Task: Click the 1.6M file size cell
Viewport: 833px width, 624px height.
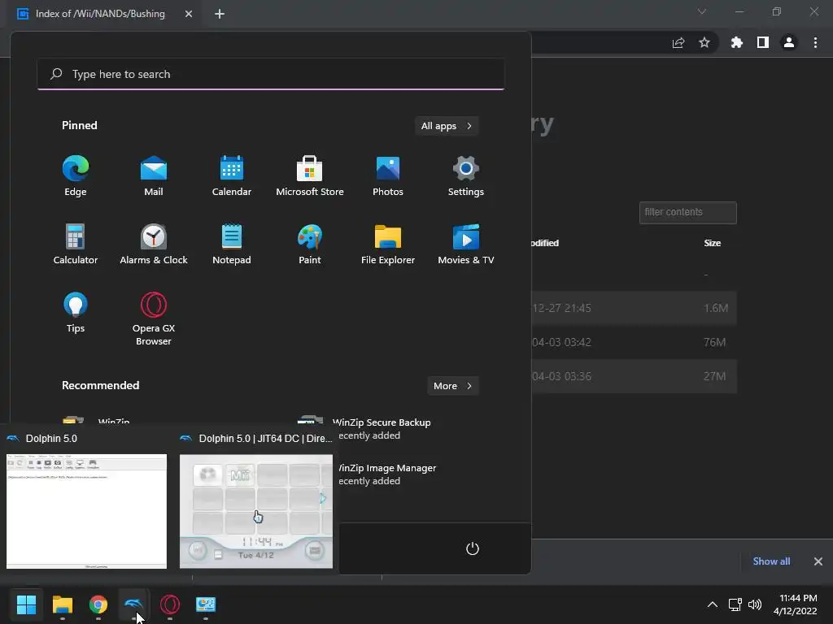Action: pyautogui.click(x=716, y=308)
